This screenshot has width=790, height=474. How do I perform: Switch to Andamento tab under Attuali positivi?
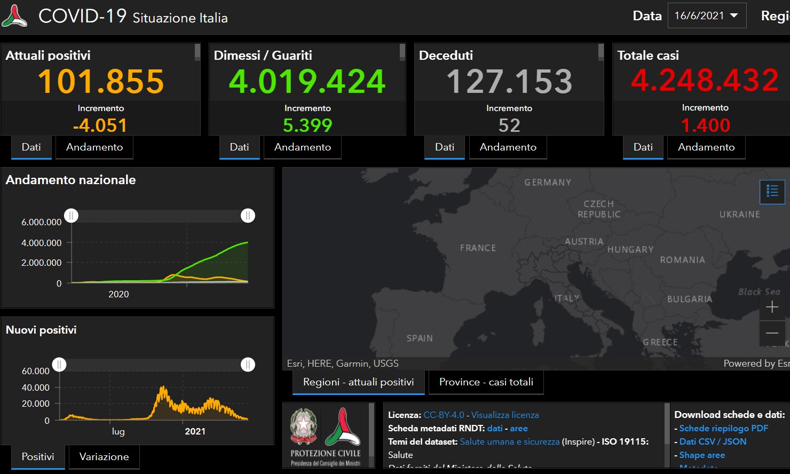point(94,147)
